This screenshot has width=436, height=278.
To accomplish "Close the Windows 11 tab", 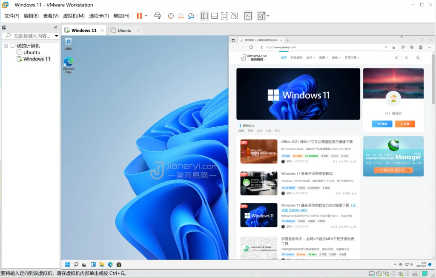I will coord(102,30).
